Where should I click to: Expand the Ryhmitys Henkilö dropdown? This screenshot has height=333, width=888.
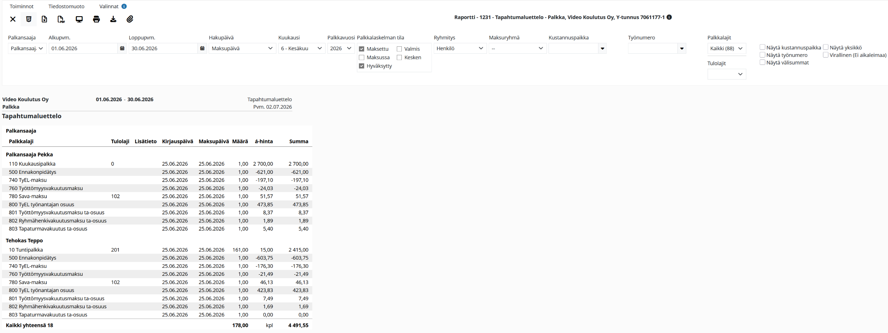coord(460,48)
